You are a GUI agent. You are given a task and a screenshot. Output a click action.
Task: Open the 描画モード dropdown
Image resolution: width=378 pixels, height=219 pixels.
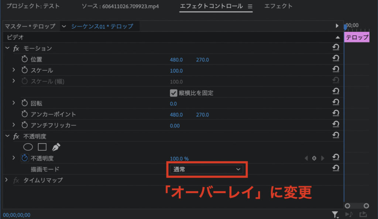206,169
